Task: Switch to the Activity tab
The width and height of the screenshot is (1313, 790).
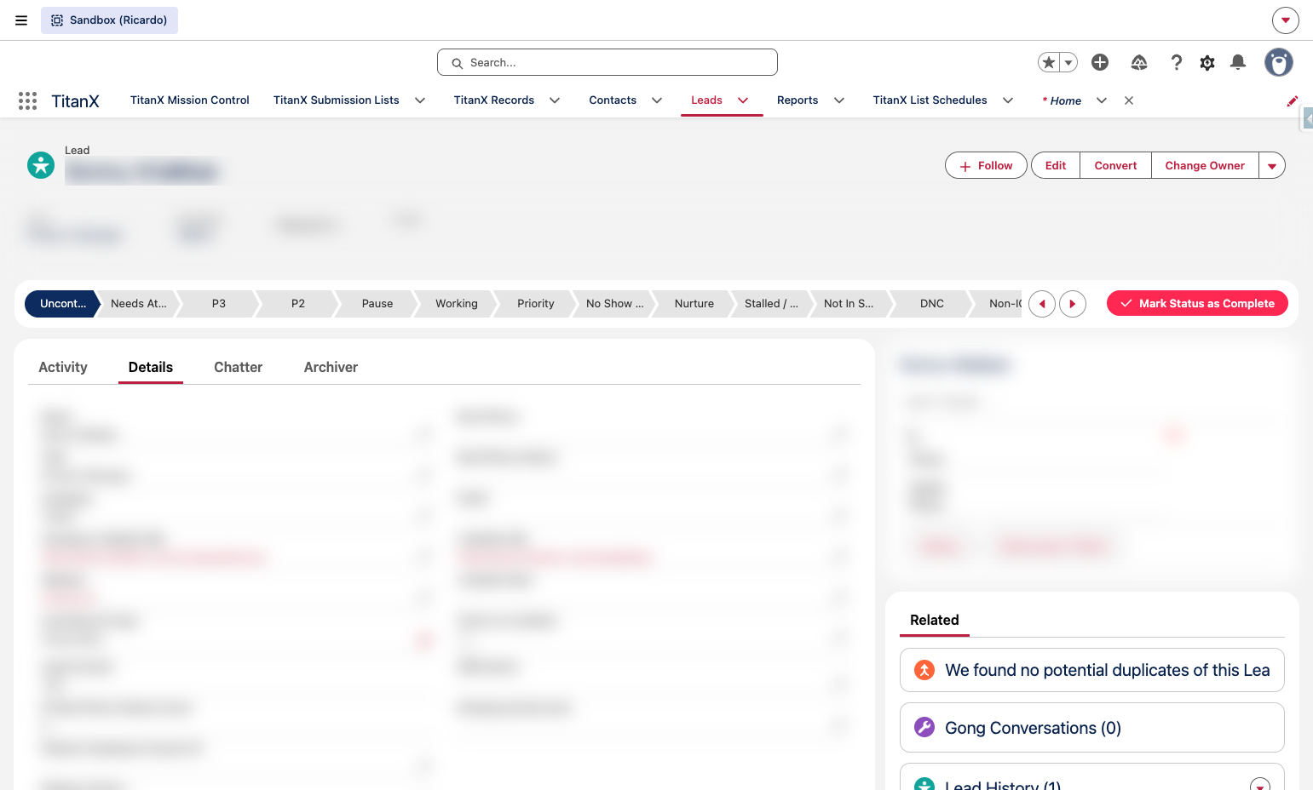Action: tap(63, 368)
